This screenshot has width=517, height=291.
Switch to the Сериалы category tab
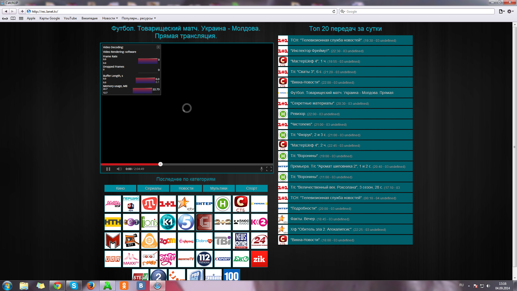click(x=153, y=188)
